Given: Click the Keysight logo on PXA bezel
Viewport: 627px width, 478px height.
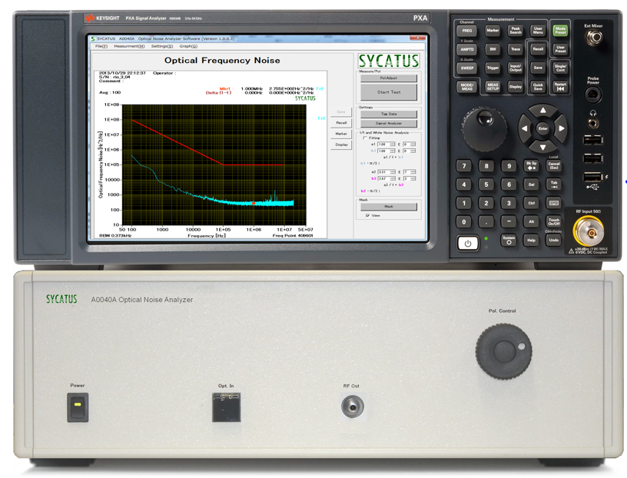Looking at the screenshot, I should coord(102,18).
